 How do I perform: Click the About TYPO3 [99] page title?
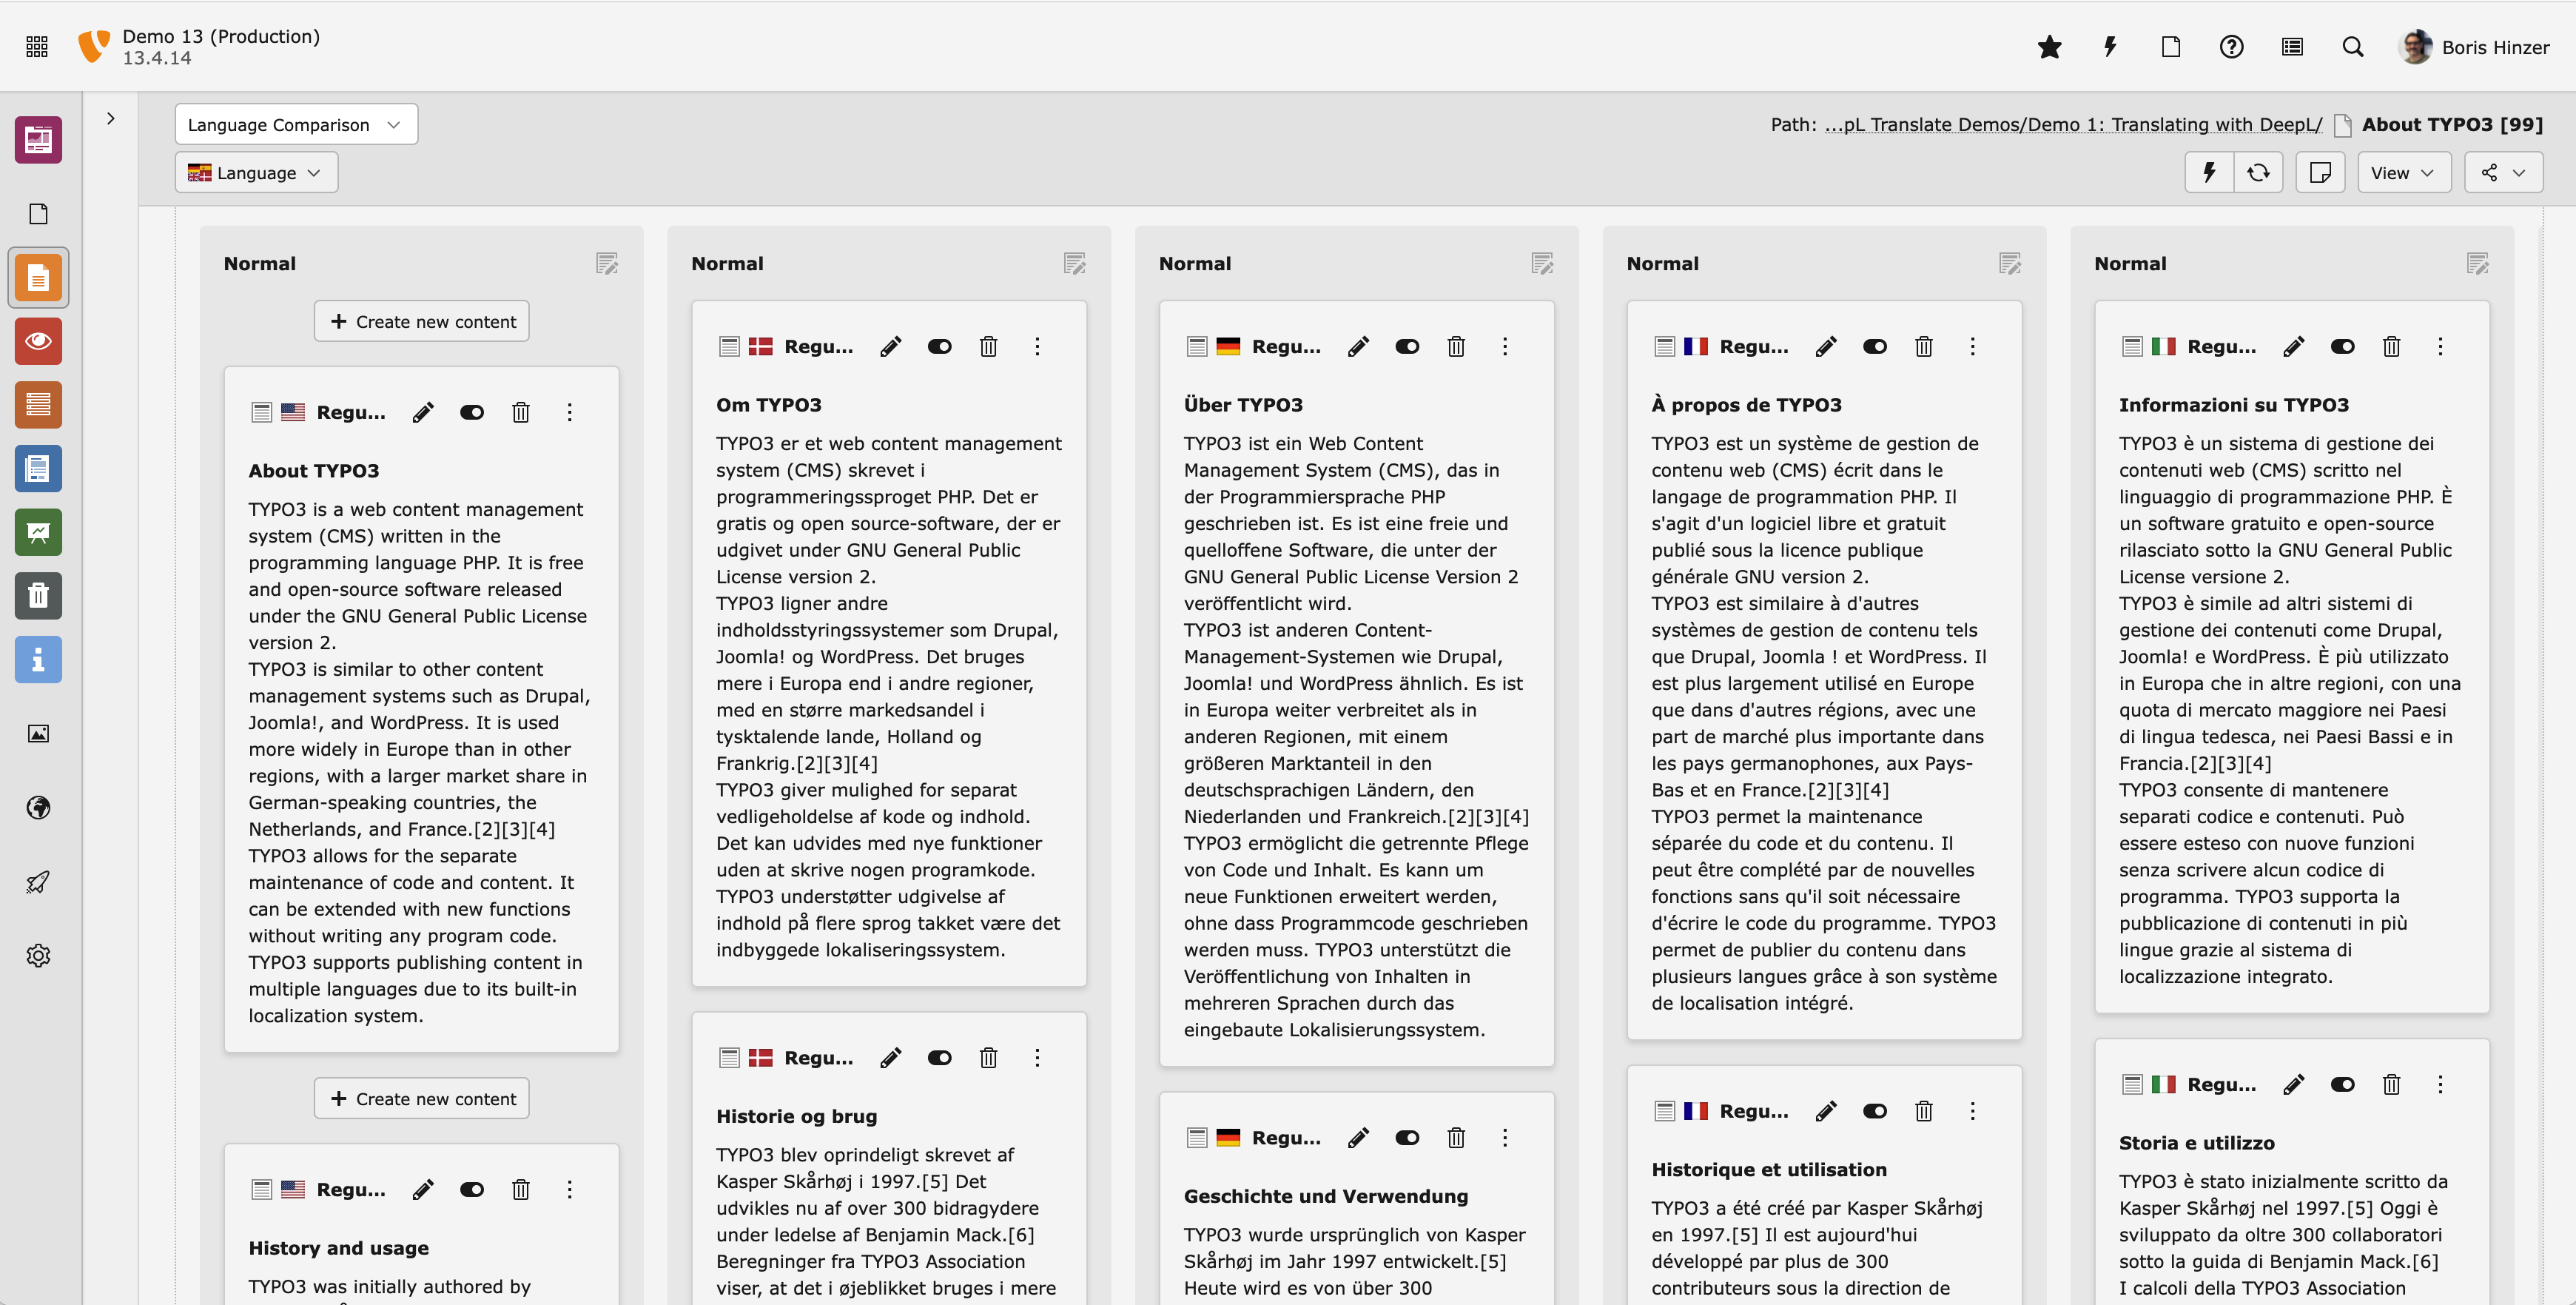tap(2452, 124)
